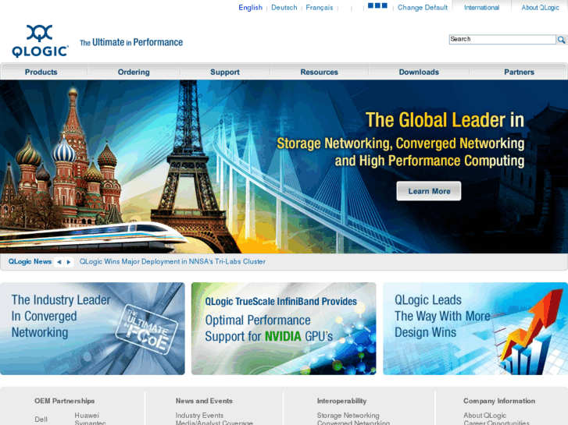Viewport: 568px width, 425px height.
Task: Open the More Design Wins banner
Action: coord(475,328)
